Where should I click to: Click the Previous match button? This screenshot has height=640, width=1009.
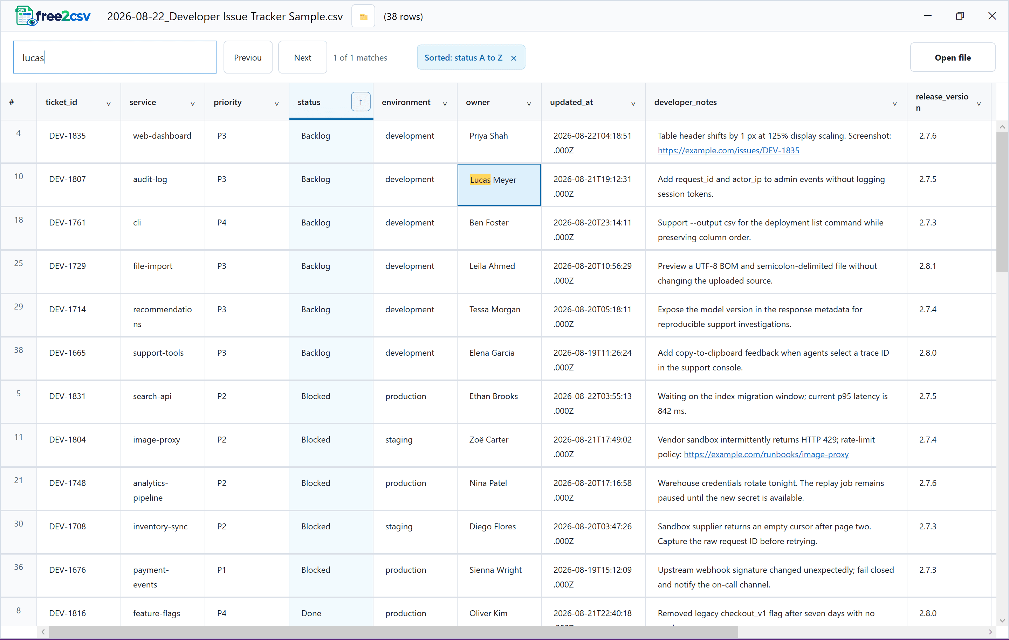[248, 57]
